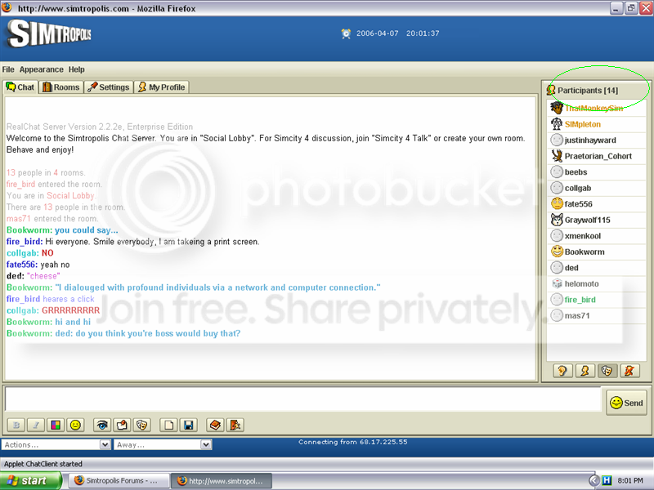Select Bookworm in participants list

597,252
